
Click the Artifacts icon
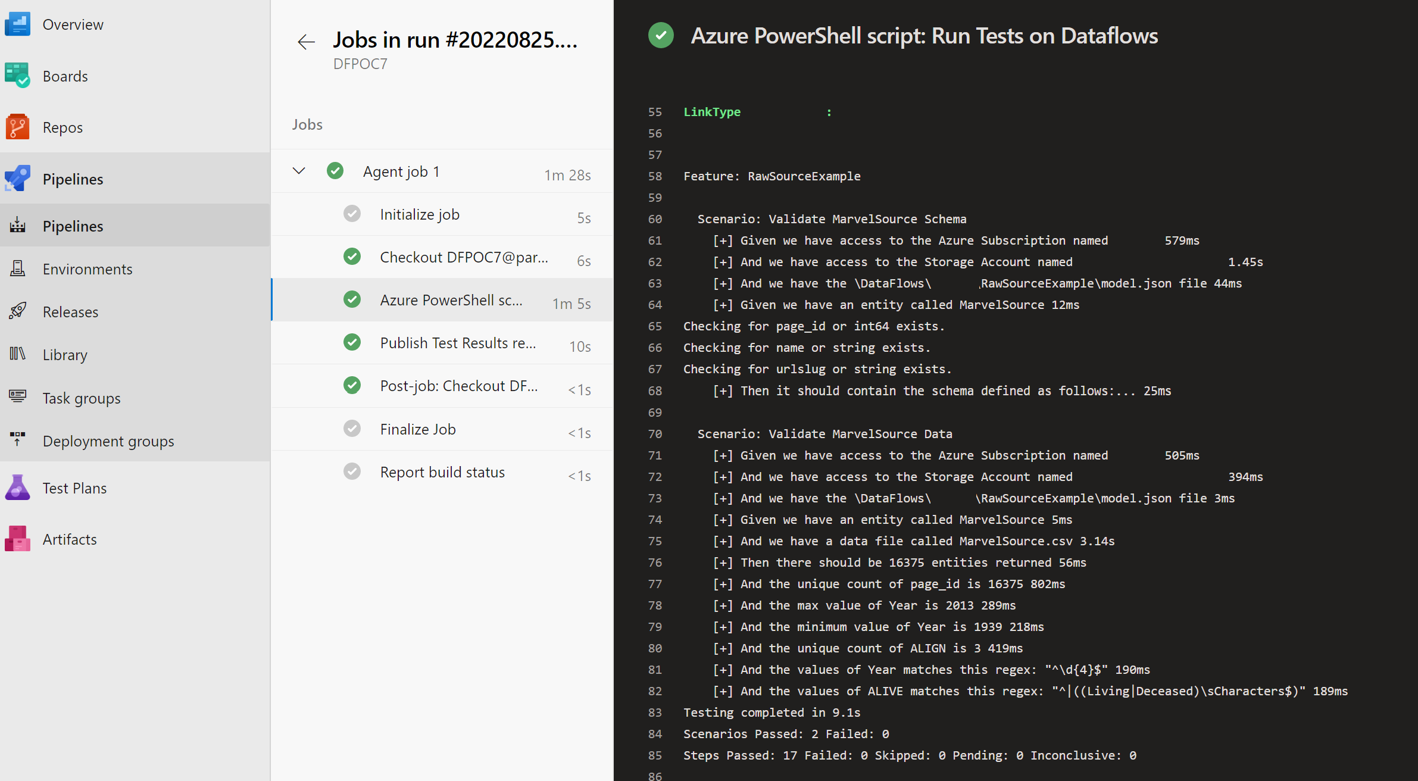[x=17, y=539]
